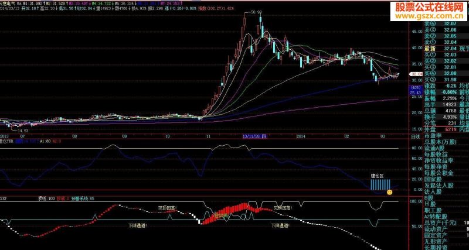
Task: Select the 买① 32.03 bid row
Action: [x=440, y=55]
